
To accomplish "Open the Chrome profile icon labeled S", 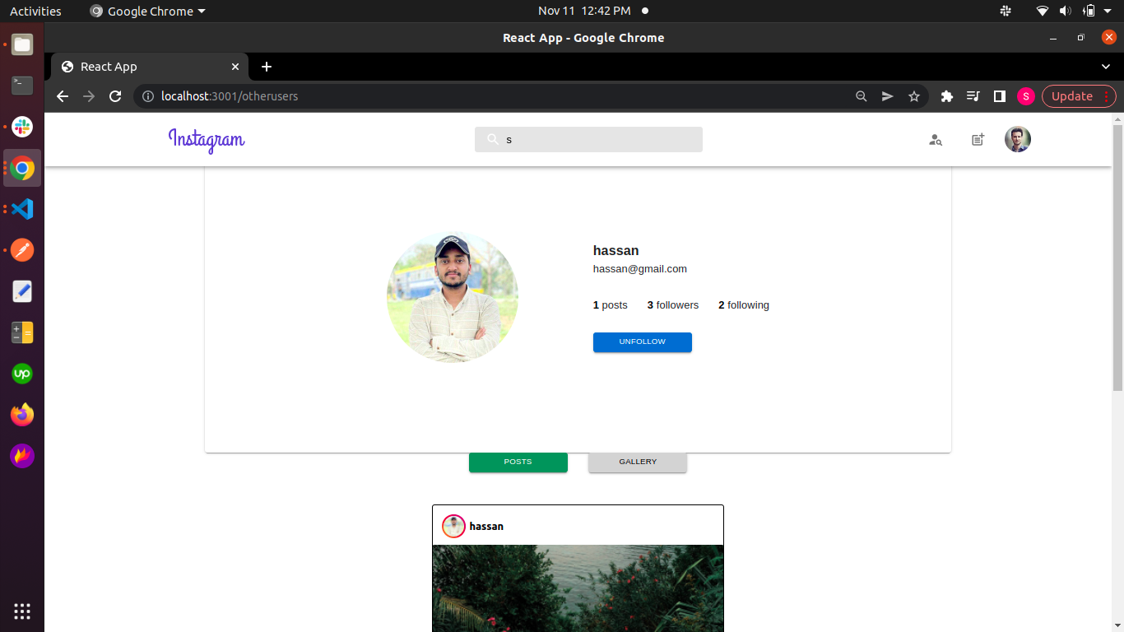I will [1025, 96].
